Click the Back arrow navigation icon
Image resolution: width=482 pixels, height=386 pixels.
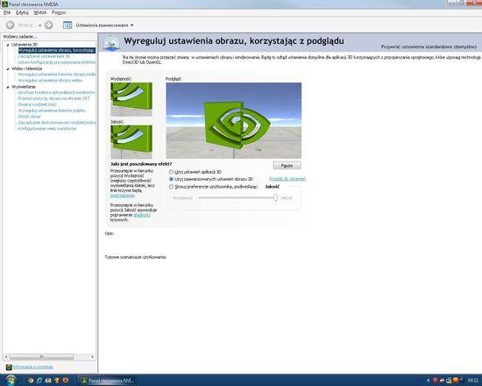(x=11, y=25)
